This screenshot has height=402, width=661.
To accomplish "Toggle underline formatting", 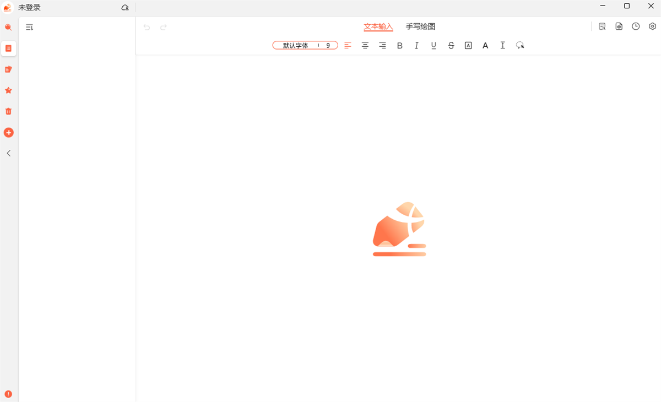I will [x=434, y=46].
